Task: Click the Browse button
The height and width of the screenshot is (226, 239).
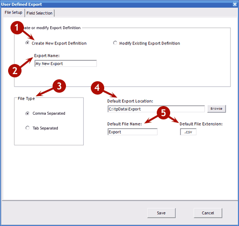Action: (x=217, y=109)
